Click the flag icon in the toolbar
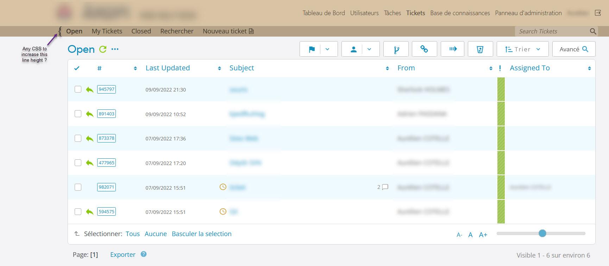The width and height of the screenshot is (609, 266). [x=312, y=49]
